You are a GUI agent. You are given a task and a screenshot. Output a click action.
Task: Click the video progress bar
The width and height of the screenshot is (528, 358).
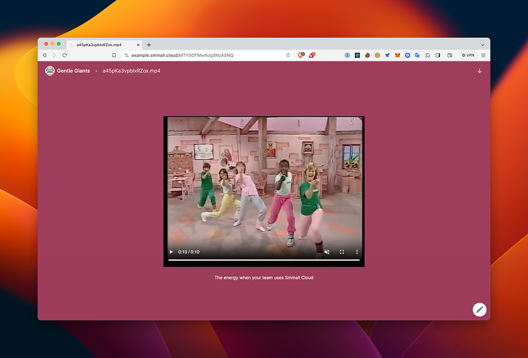263,260
